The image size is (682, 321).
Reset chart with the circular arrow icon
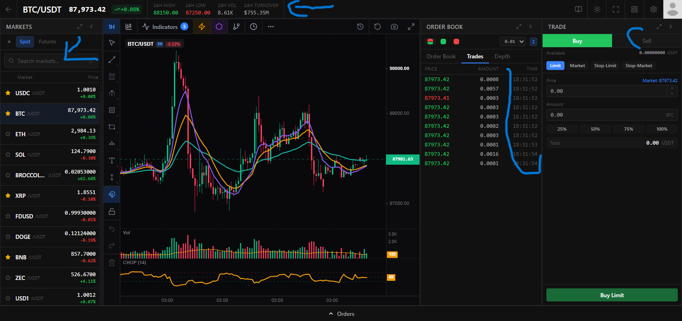378,27
